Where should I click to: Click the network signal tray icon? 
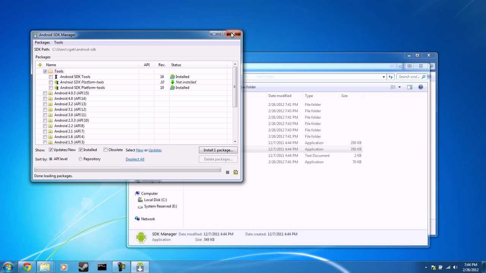pyautogui.click(x=448, y=268)
